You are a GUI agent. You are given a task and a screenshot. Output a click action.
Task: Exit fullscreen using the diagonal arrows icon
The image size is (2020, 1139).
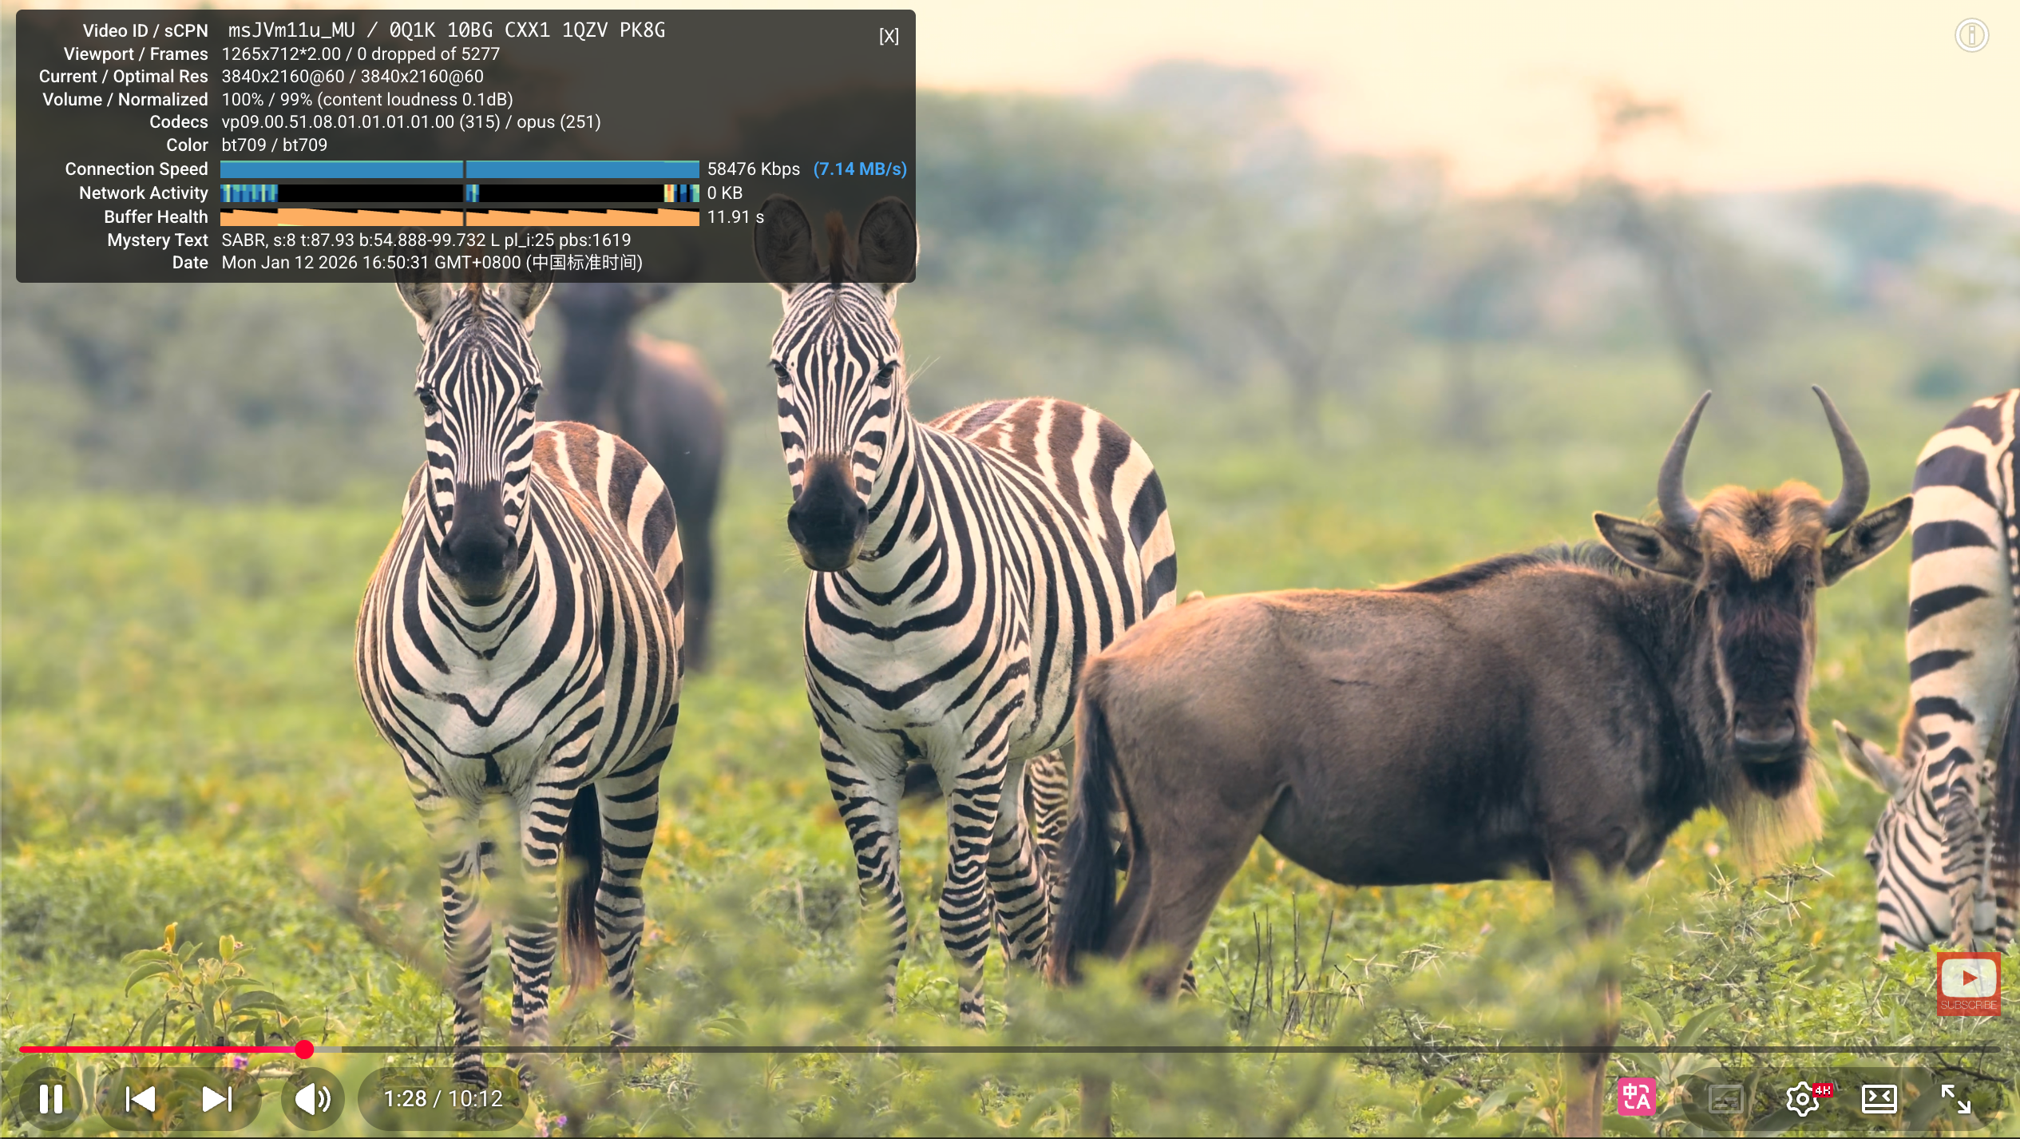1955,1099
